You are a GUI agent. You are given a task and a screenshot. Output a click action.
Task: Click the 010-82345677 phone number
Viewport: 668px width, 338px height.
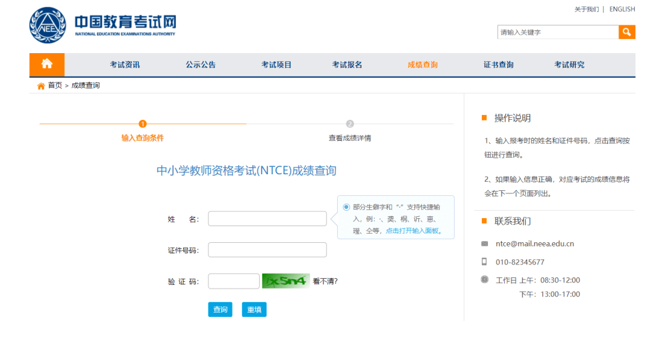click(x=520, y=262)
